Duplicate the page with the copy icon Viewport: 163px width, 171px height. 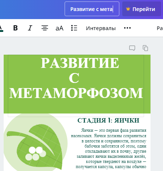coord(145,48)
